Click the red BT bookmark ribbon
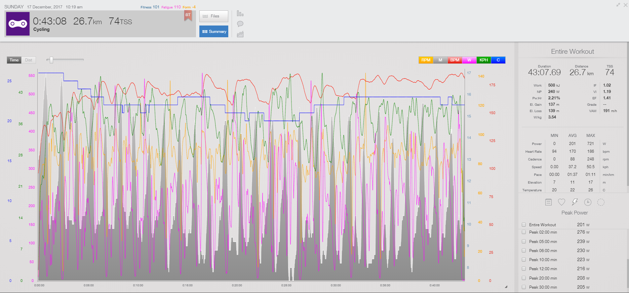This screenshot has width=629, height=293. point(188,15)
